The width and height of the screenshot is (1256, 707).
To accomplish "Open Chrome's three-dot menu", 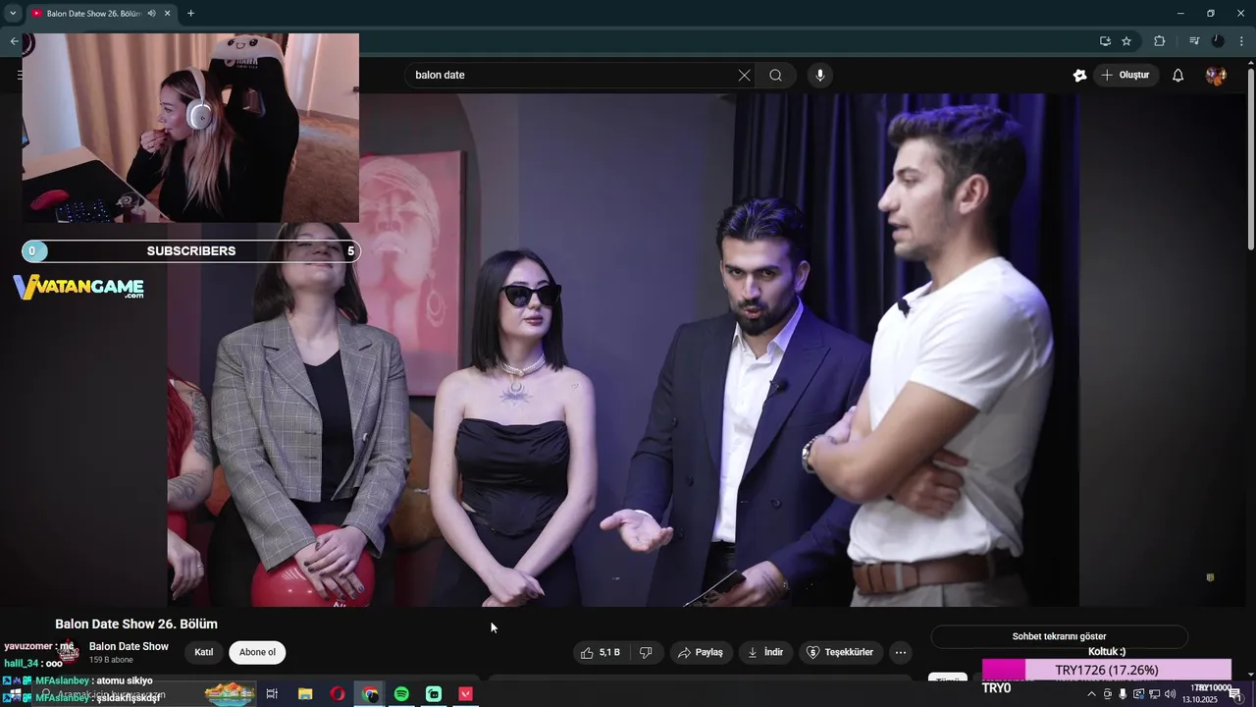I will click(1241, 41).
